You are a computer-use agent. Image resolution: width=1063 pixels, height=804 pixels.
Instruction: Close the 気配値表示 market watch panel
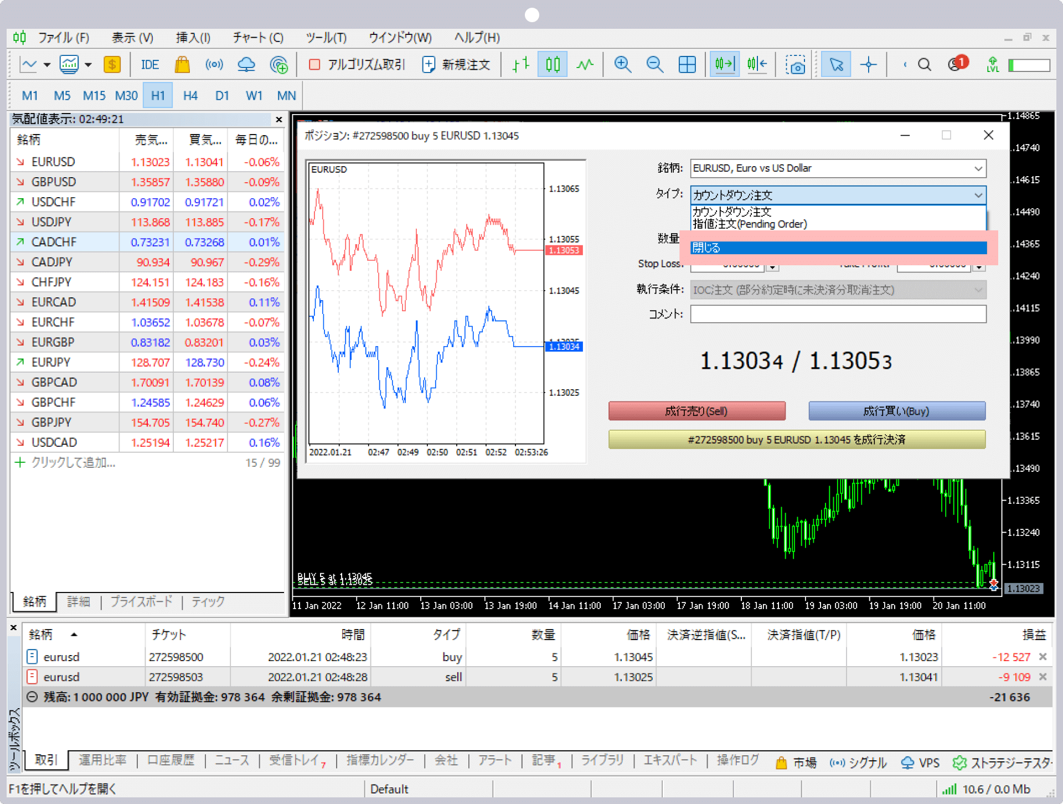tap(279, 120)
